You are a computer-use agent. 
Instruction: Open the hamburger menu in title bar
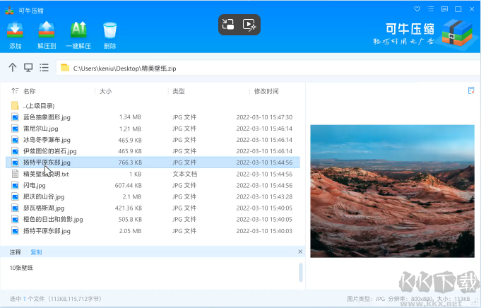coord(431,9)
